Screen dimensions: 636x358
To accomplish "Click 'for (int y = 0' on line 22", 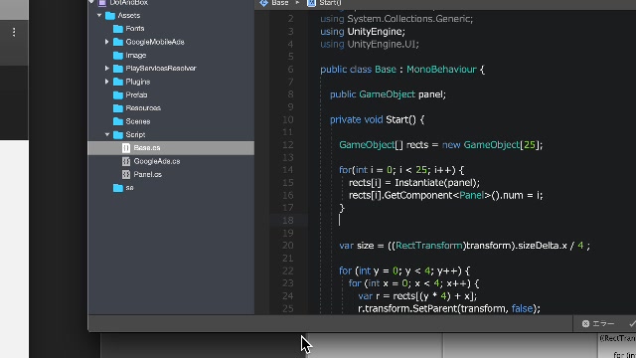I will (x=369, y=270).
